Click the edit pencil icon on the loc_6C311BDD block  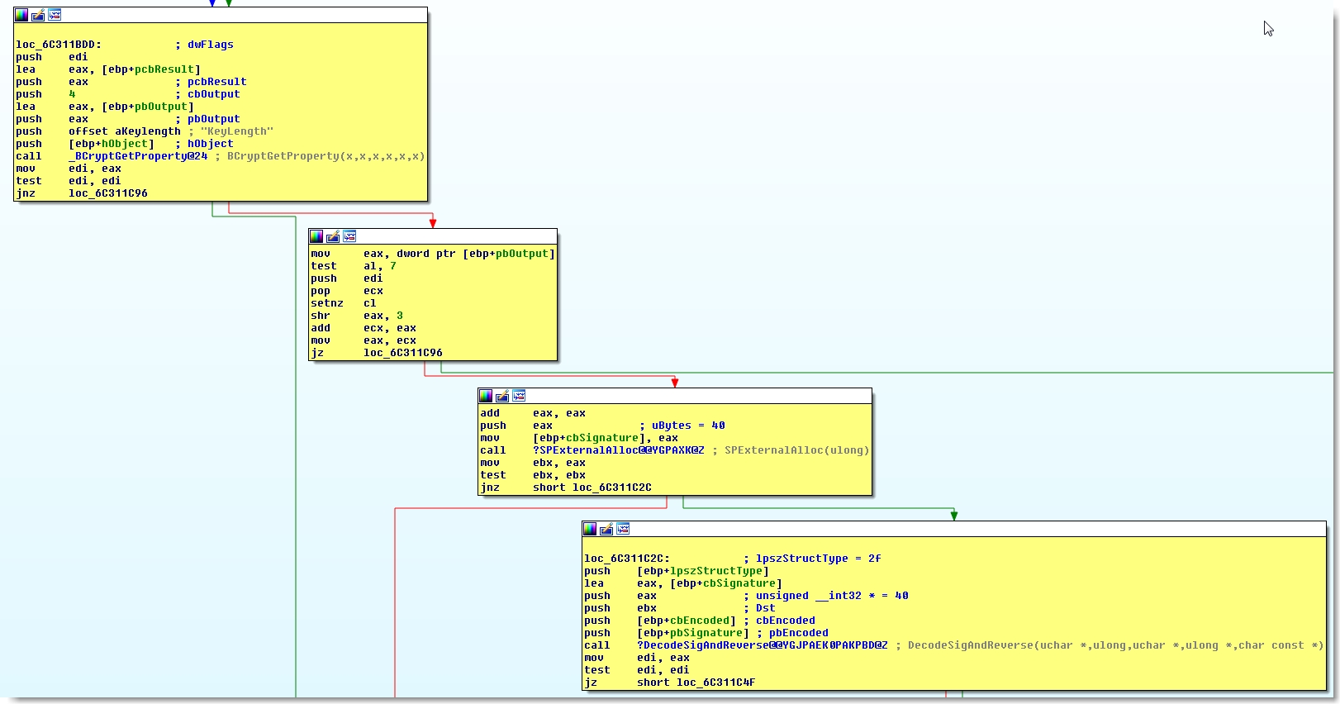(38, 15)
